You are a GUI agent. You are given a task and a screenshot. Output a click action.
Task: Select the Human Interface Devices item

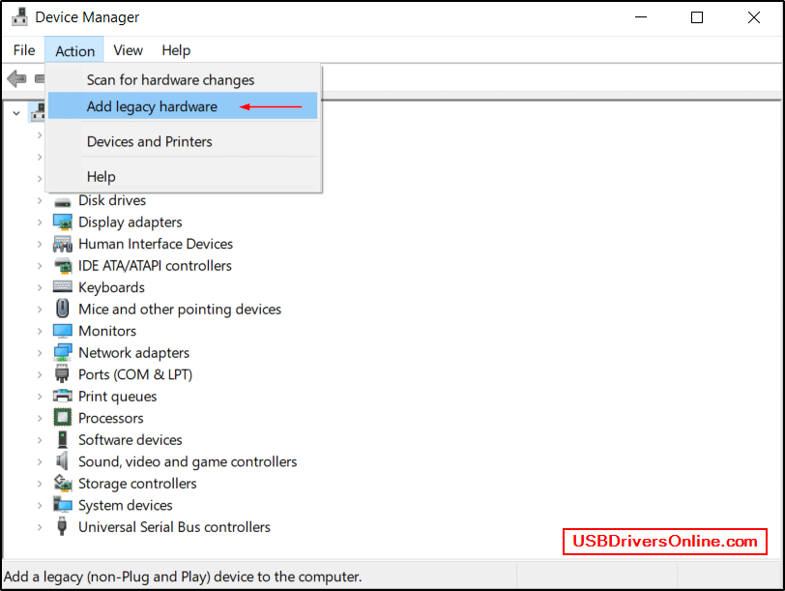[x=155, y=244]
